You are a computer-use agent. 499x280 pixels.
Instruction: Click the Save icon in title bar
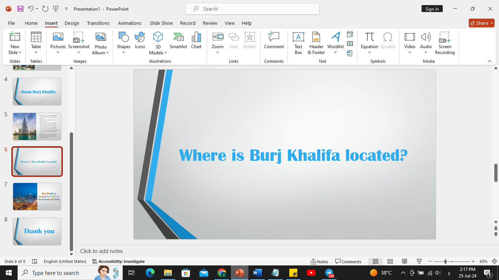point(20,9)
